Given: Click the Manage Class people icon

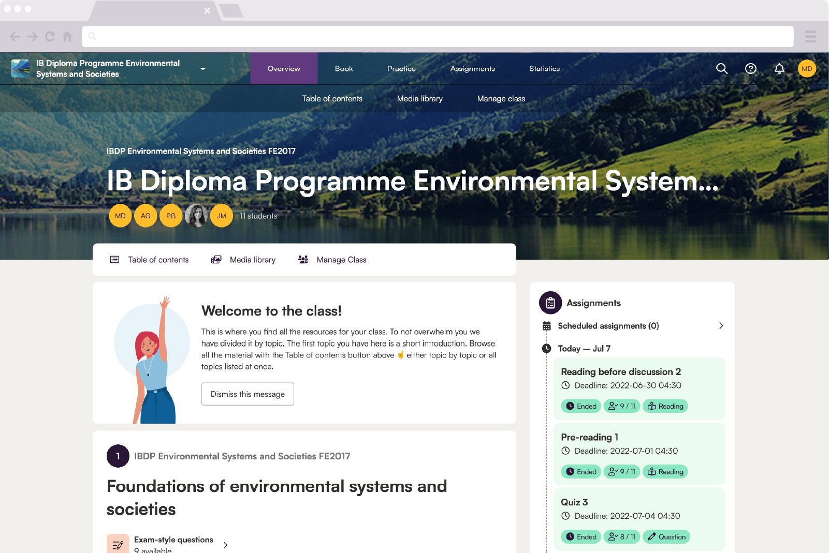Looking at the screenshot, I should (x=303, y=259).
